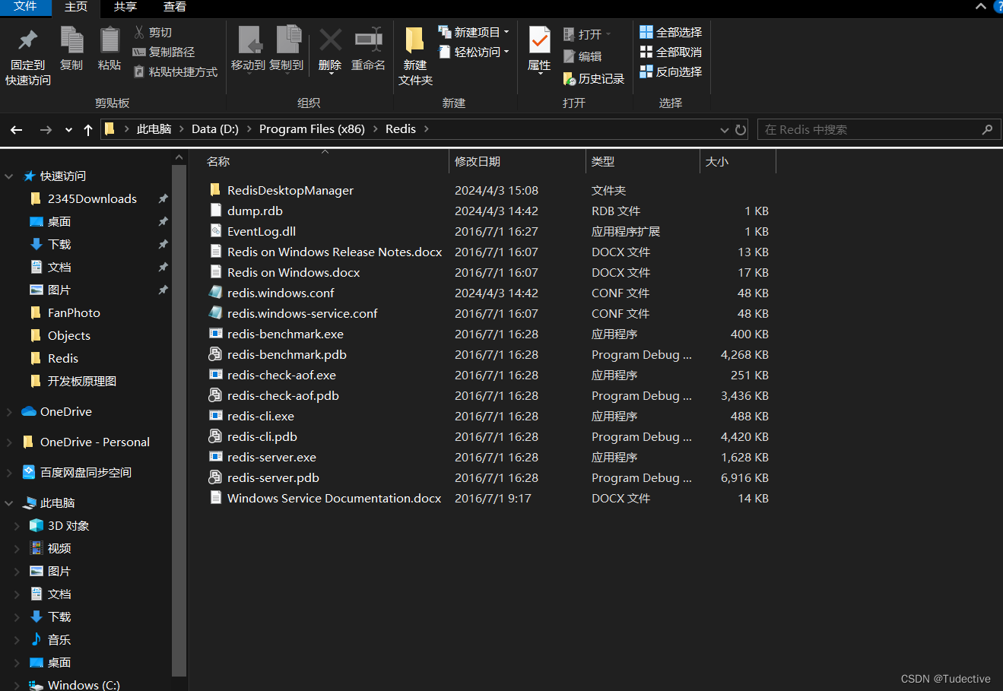Open the File (文件) tab
The height and width of the screenshot is (691, 1003).
point(25,7)
